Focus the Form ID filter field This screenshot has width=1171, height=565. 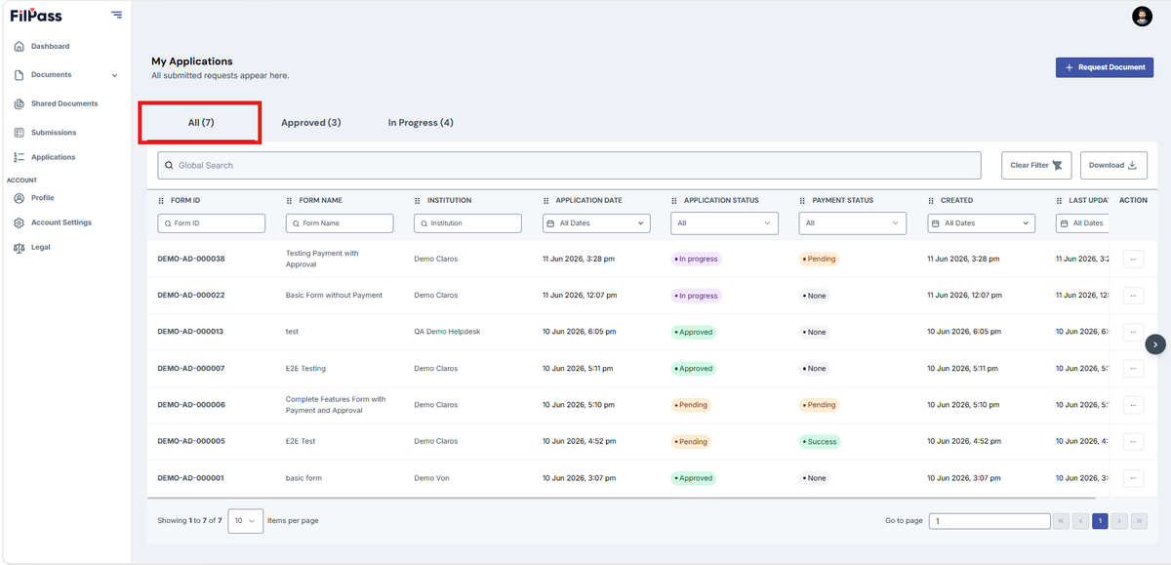click(212, 223)
